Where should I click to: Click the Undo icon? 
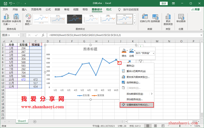tap(11, 3)
